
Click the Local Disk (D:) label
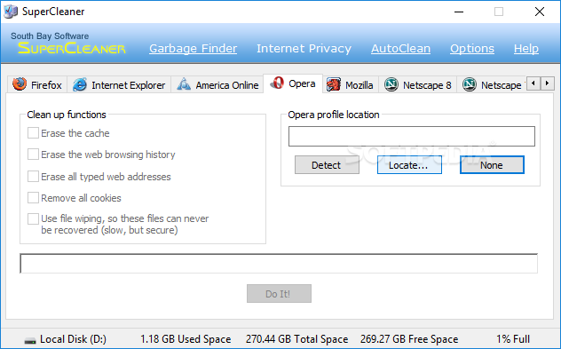(x=73, y=339)
